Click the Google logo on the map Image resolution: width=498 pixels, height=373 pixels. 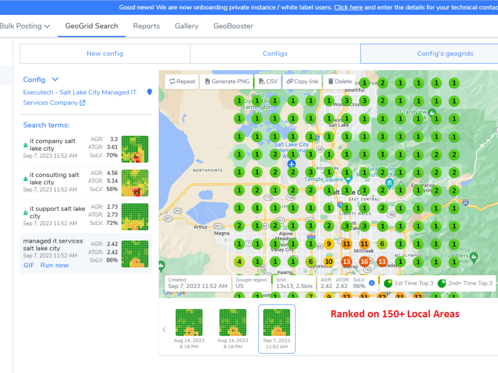174,292
